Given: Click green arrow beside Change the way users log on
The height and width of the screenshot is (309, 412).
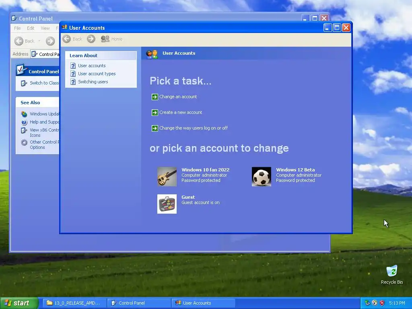Looking at the screenshot, I should pos(155,128).
